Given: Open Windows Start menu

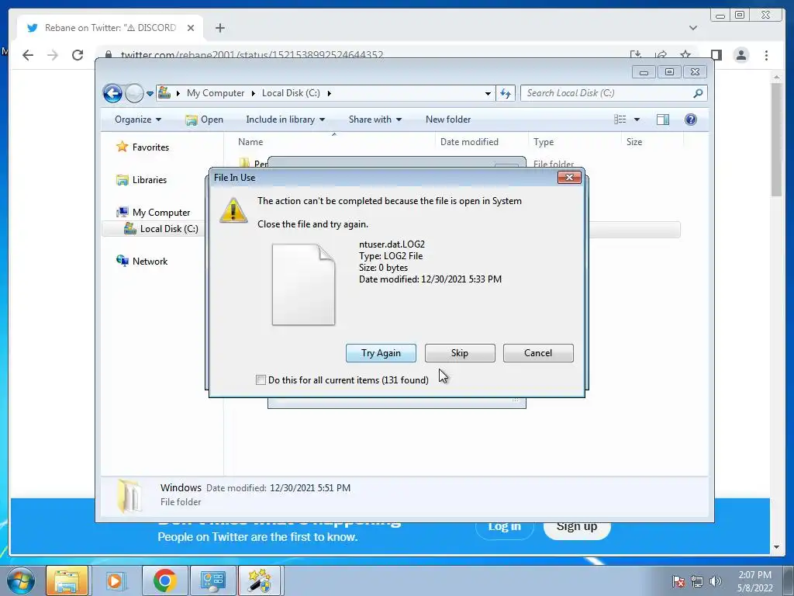Looking at the screenshot, I should click(x=20, y=580).
